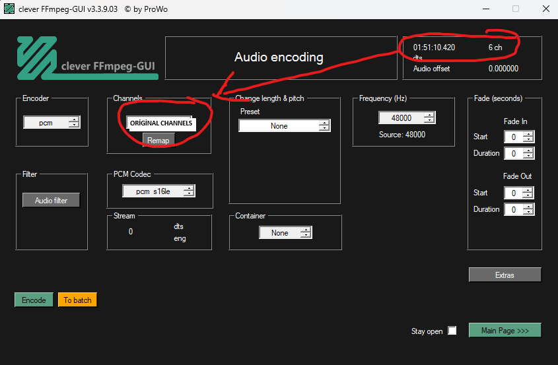Increase Fade Out Duration value
Image resolution: width=558 pixels, height=365 pixels.
[528, 207]
